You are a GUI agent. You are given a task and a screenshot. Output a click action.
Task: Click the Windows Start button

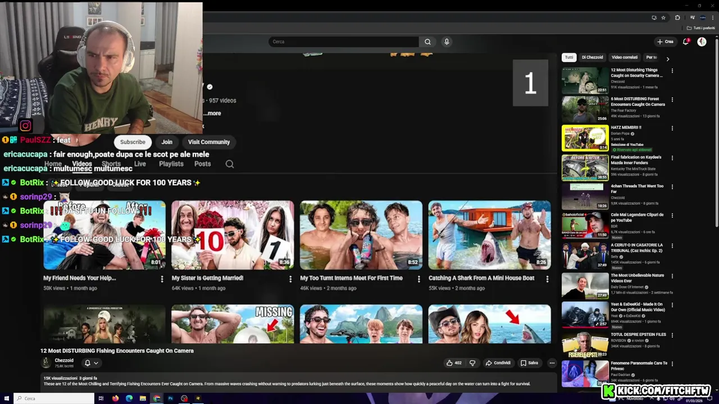click(x=6, y=398)
